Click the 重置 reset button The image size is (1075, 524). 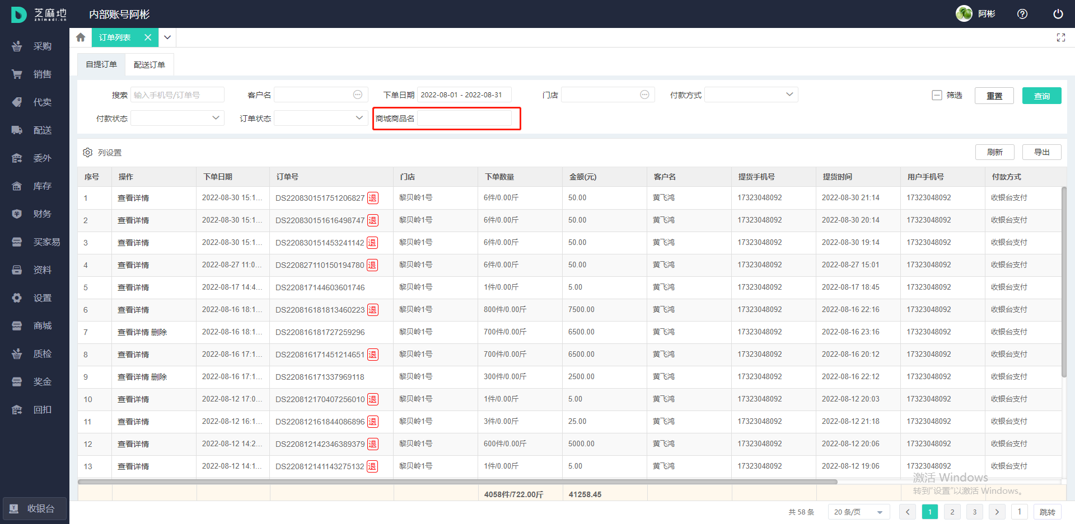994,96
